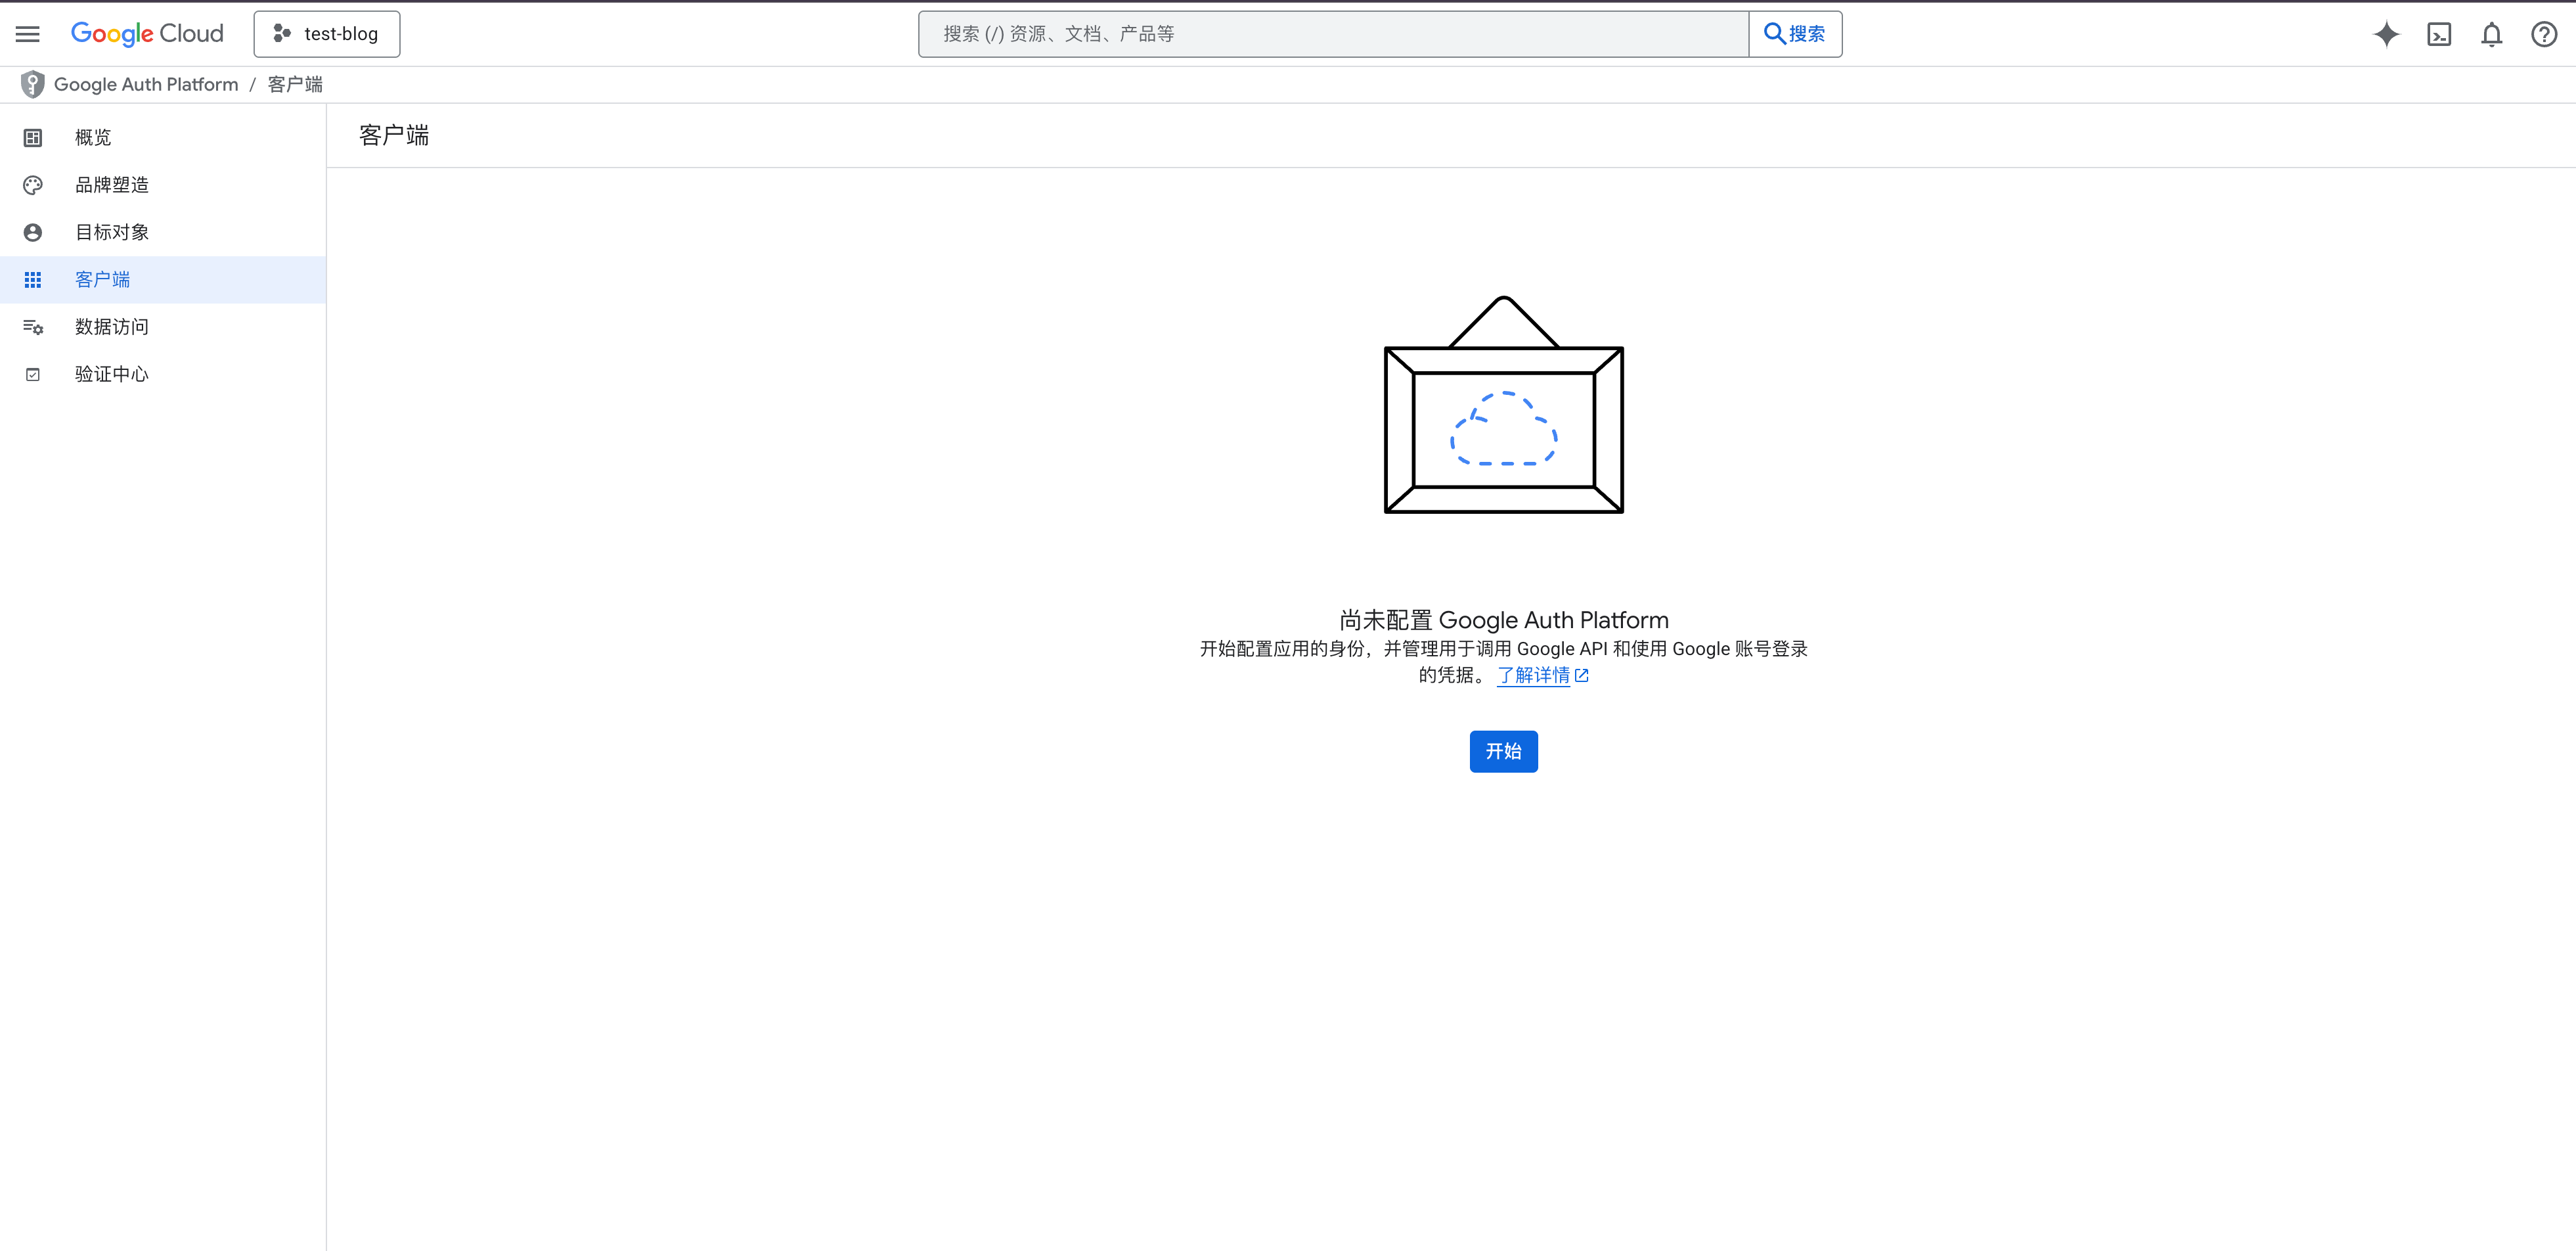Viewport: 2576px width, 1251px height.
Task: Open the 了解详情 link
Action: pyautogui.click(x=1533, y=675)
